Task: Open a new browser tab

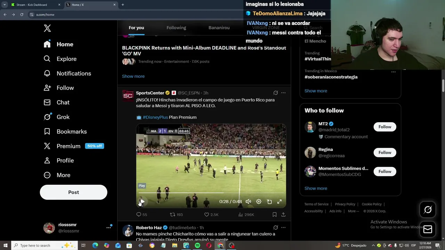Action: pos(123,5)
